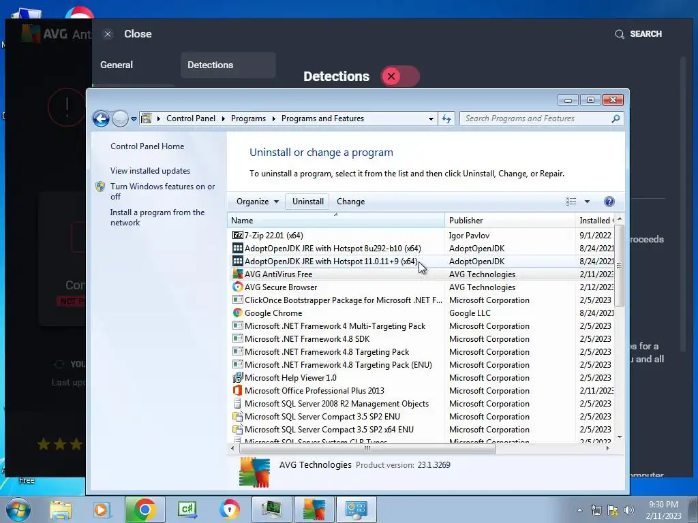Click the Uninstall toolbar button
This screenshot has height=523, width=698.
[307, 202]
